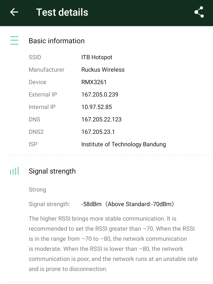
Task: Tap the DNS address 167.205.22.123
Action: [x=101, y=119]
